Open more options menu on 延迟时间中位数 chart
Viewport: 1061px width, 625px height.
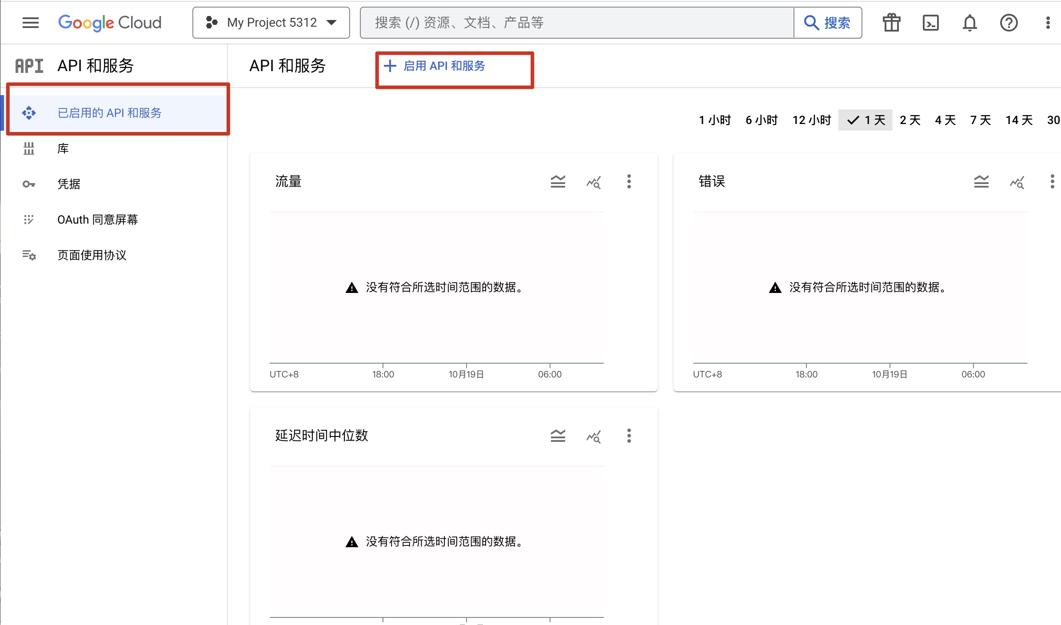[x=629, y=436]
